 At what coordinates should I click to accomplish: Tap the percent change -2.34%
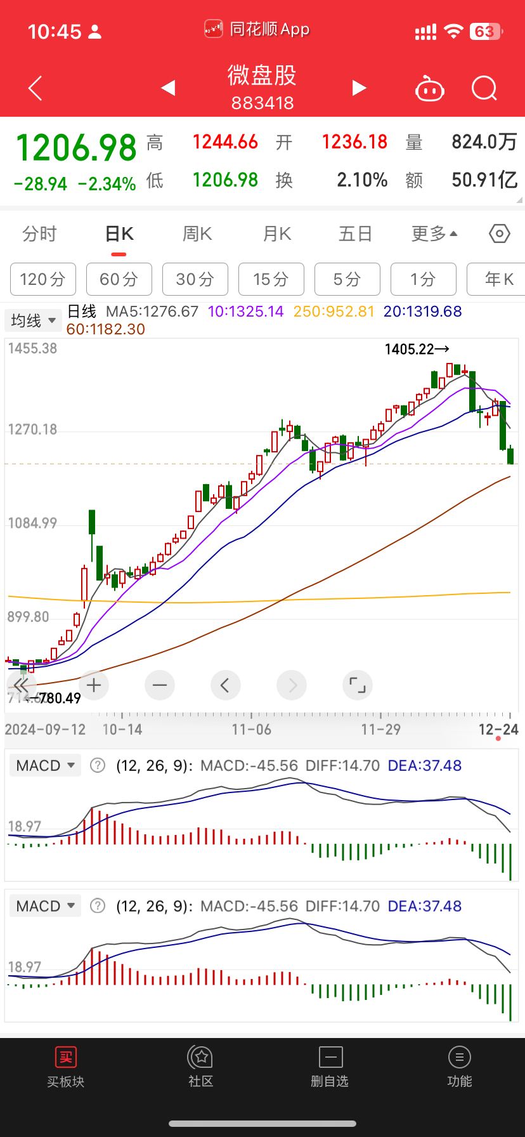point(107,184)
